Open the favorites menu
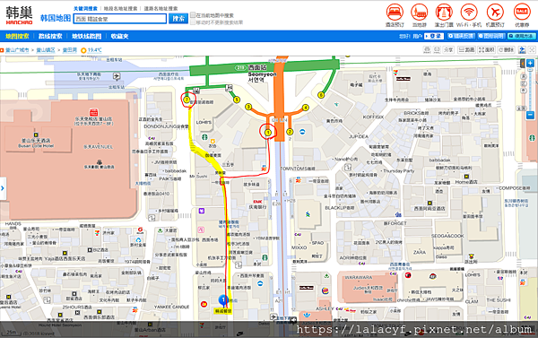The image size is (538, 338). coord(120,36)
